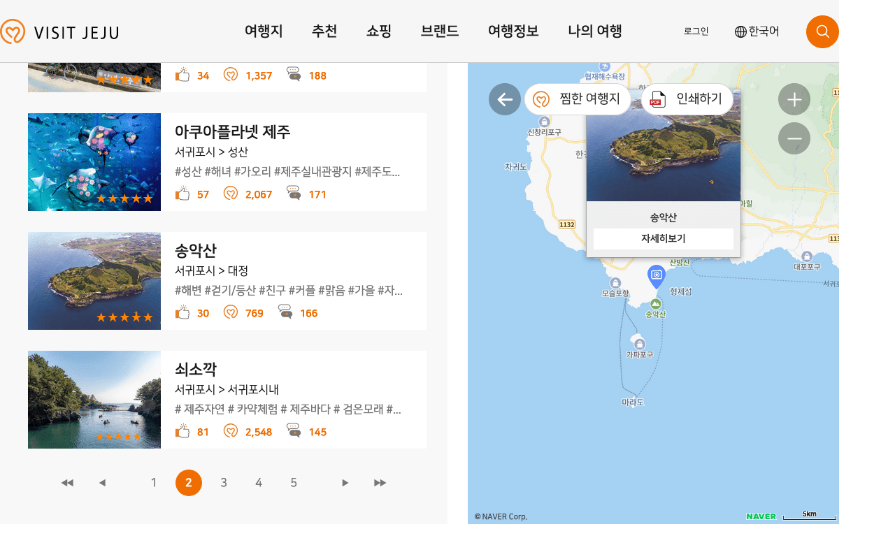
Task: Open 아쿠아플라넷 제주 title link
Action: 232,131
